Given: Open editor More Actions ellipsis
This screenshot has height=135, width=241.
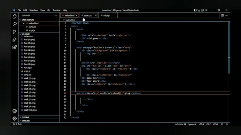Looking at the screenshot, I should 227,15.
